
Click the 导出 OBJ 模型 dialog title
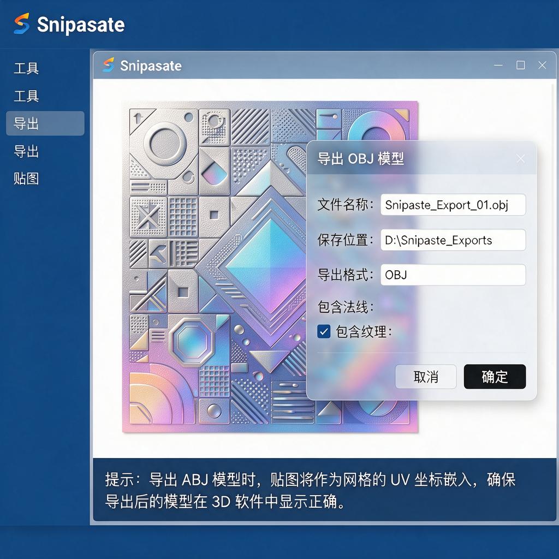360,159
